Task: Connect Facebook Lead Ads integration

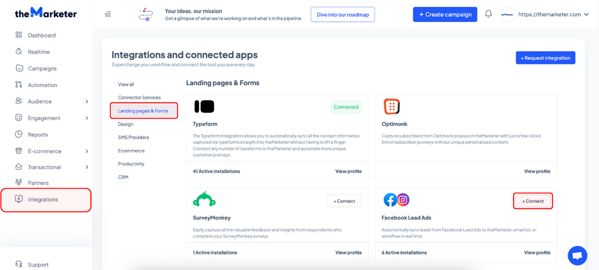Action: pos(533,201)
